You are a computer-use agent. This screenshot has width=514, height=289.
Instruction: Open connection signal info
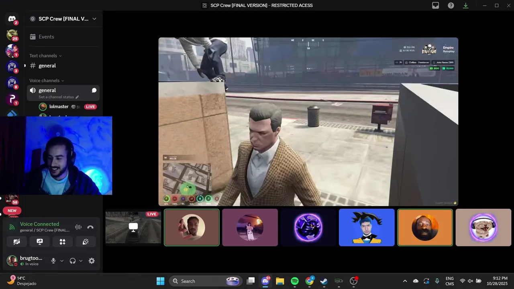(12, 227)
